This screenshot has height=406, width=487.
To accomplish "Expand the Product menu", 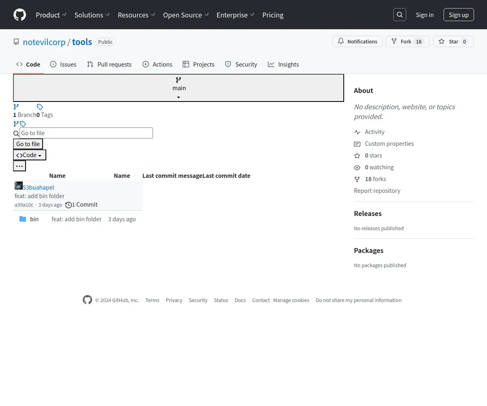I will pos(51,15).
